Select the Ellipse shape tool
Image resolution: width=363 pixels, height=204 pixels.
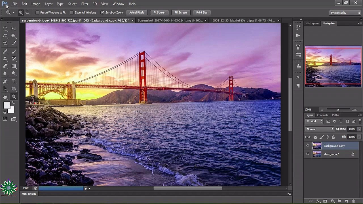[14, 89]
